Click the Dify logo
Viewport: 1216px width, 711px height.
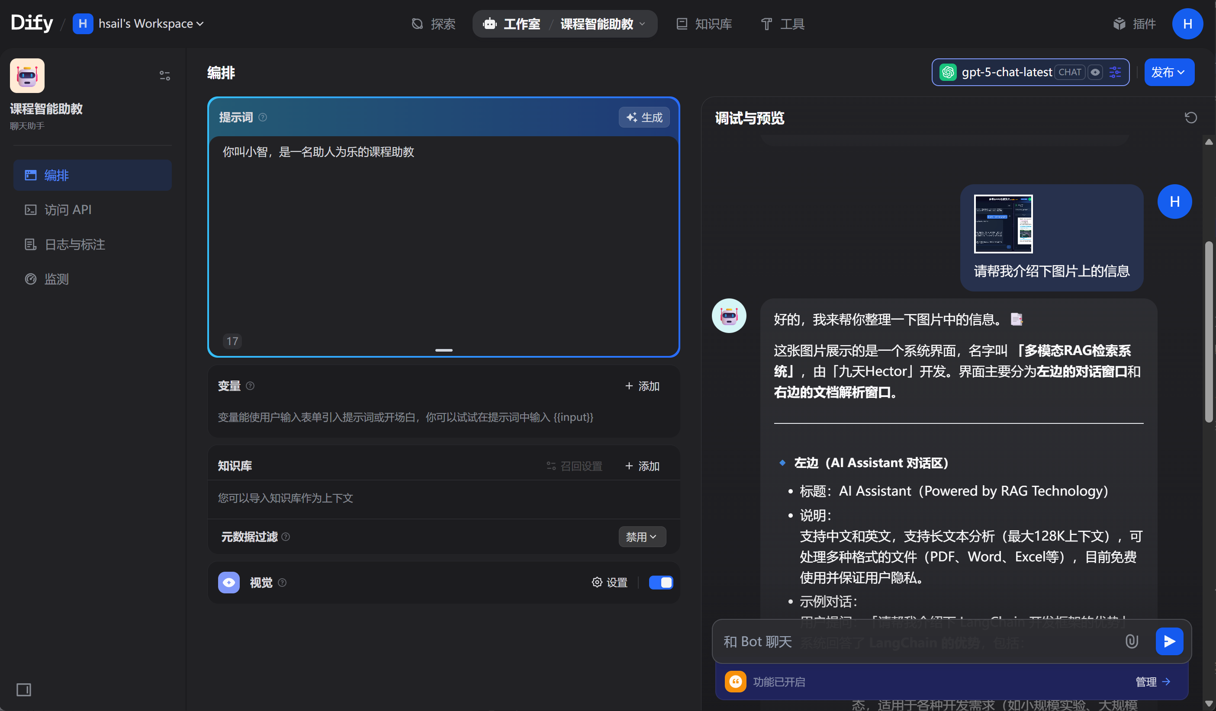pos(32,22)
